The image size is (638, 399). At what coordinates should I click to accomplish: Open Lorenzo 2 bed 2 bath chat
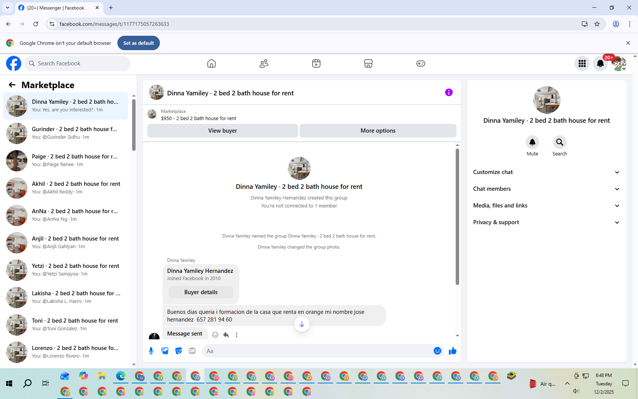pos(66,352)
